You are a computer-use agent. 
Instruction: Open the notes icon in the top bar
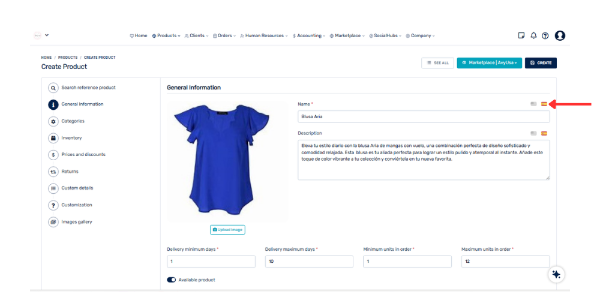[521, 35]
